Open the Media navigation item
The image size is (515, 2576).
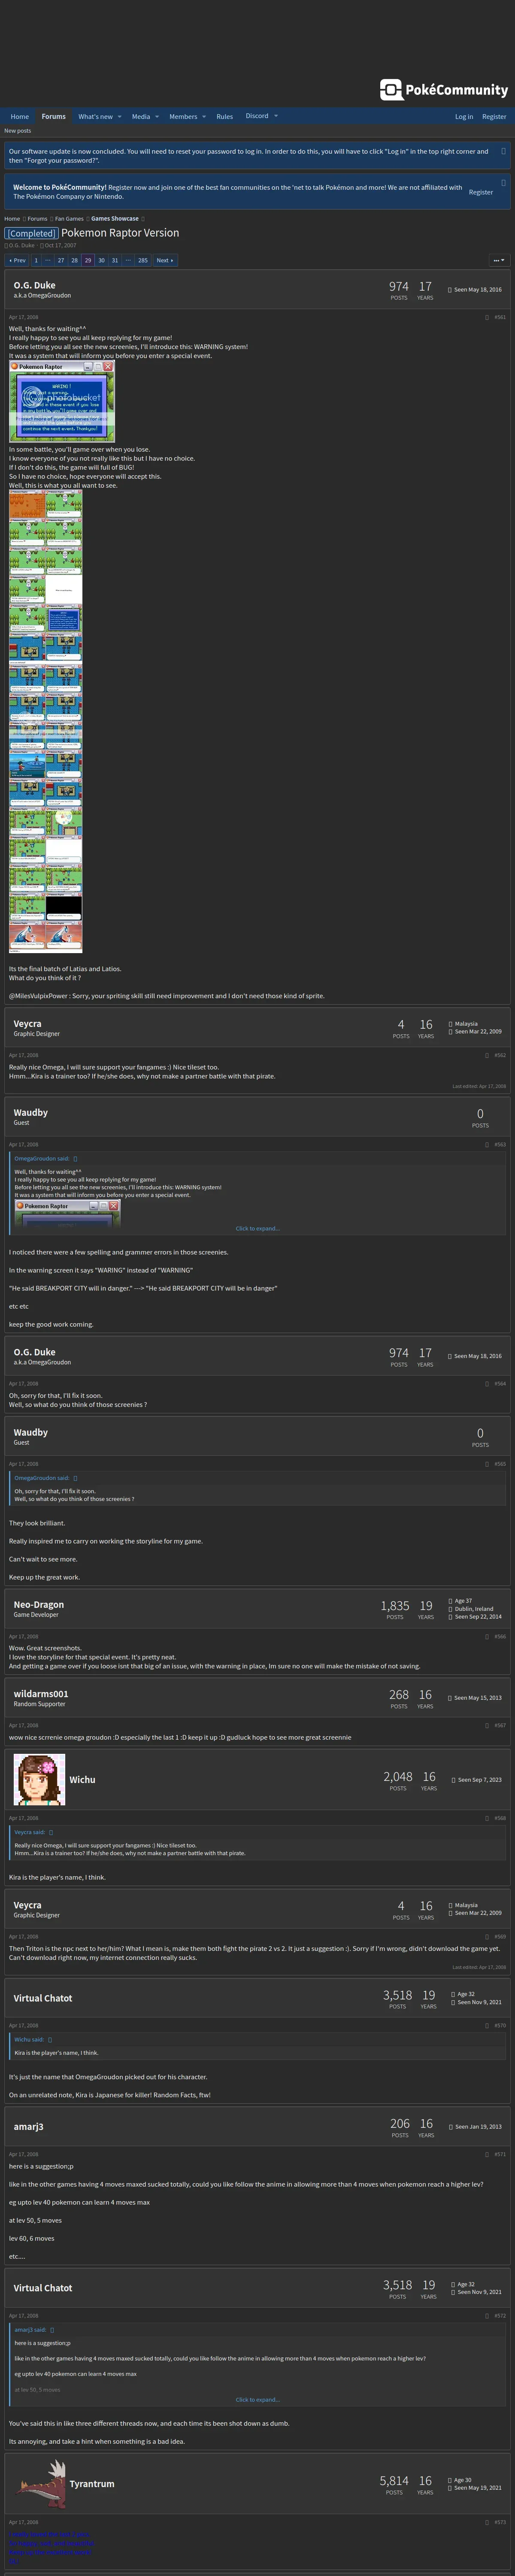point(141,117)
